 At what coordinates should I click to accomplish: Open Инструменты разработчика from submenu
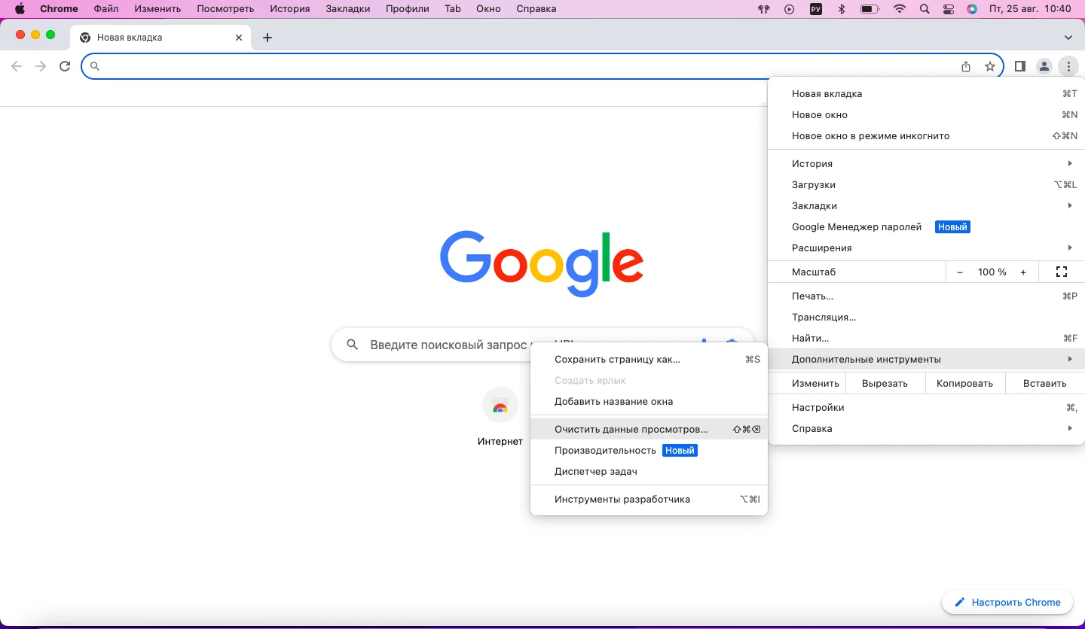pyautogui.click(x=622, y=499)
